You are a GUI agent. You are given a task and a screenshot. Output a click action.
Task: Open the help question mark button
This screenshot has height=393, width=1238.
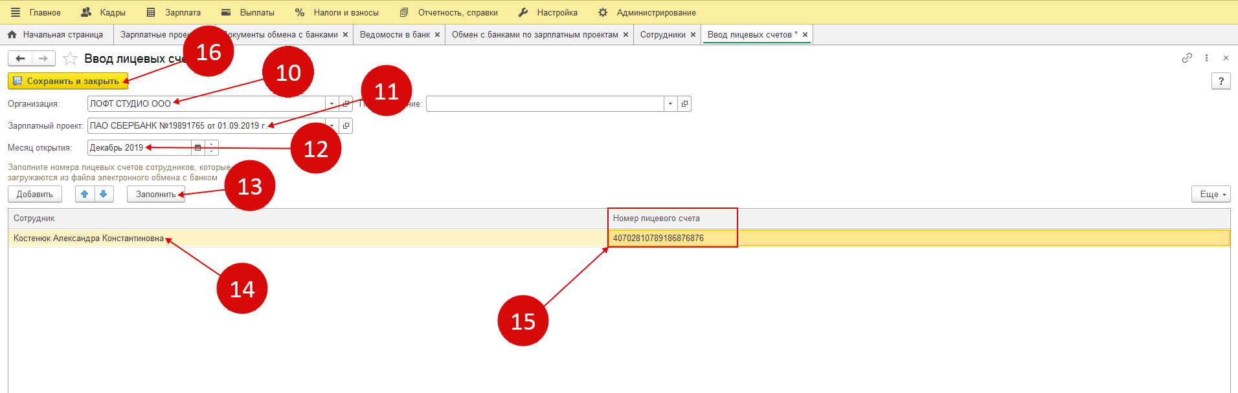point(1221,81)
